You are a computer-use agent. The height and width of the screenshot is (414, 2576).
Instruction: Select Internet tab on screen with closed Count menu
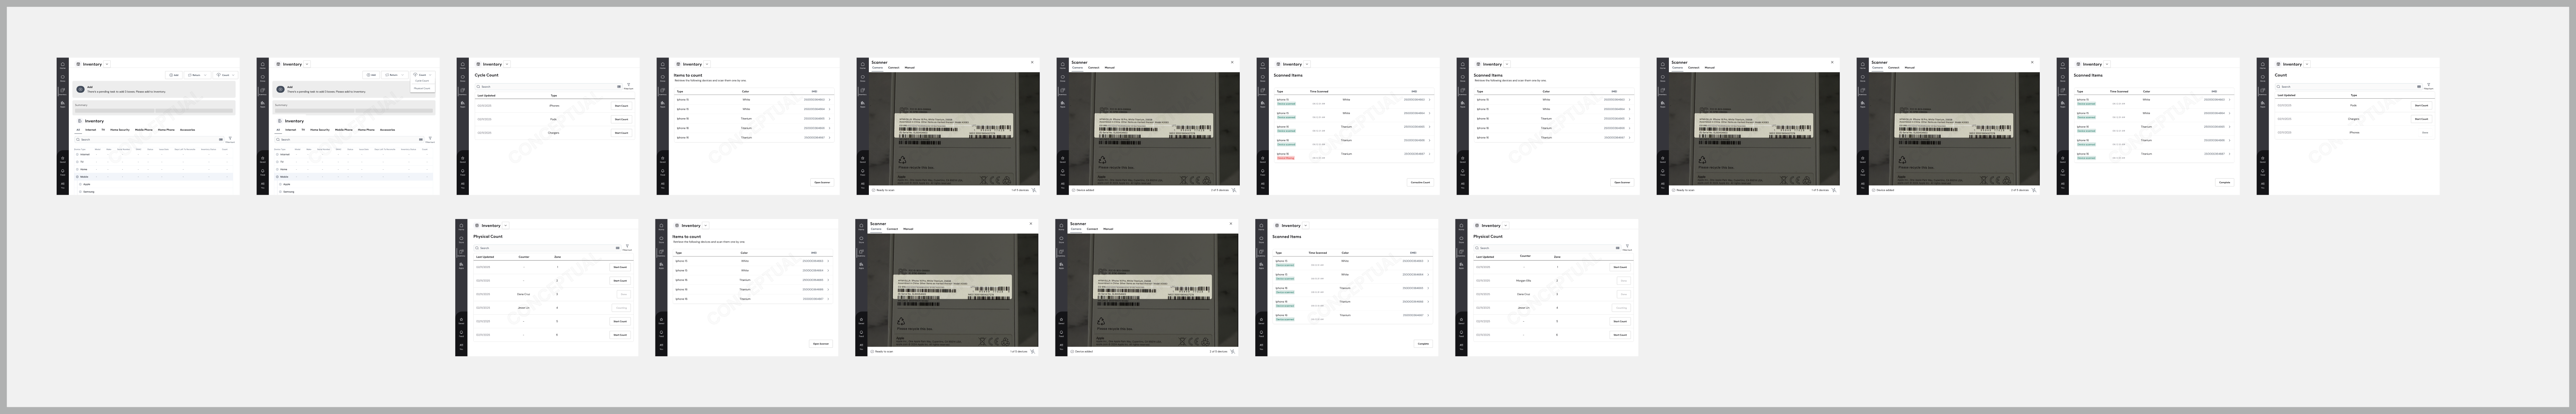[x=91, y=130]
